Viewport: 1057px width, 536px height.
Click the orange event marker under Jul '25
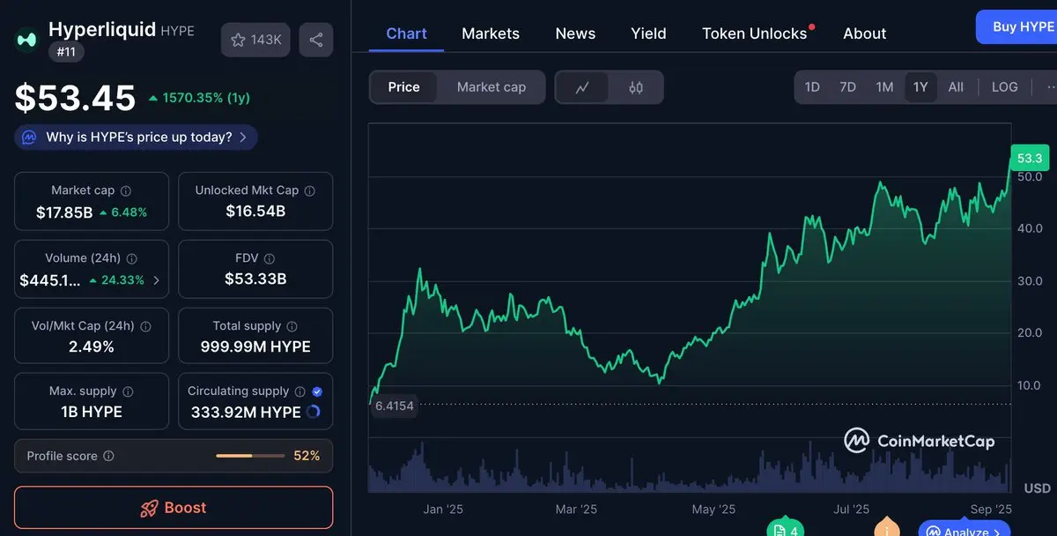tap(886, 528)
